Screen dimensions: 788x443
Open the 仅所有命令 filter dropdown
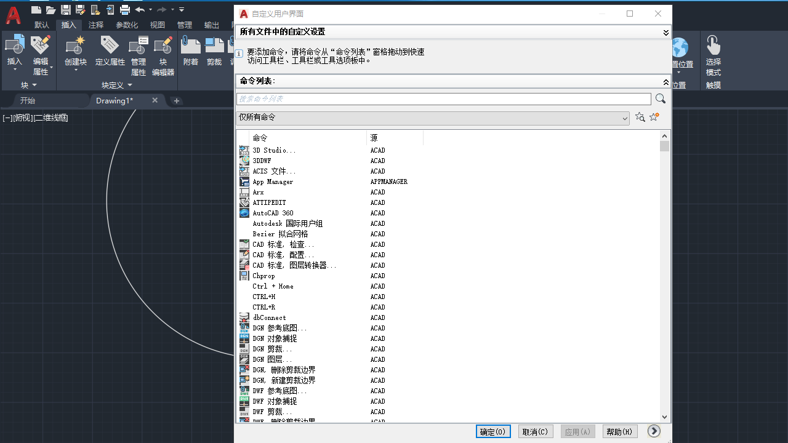click(625, 117)
